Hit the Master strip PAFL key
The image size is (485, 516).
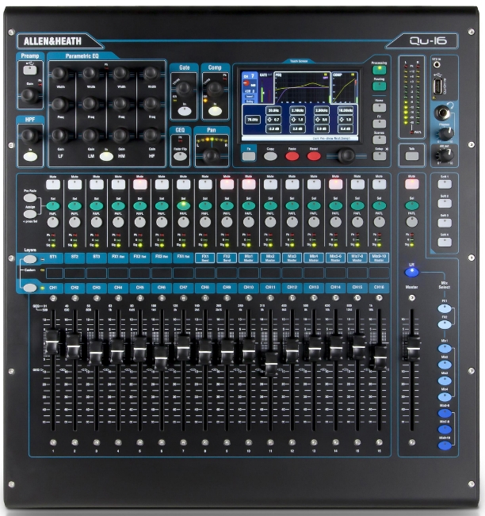tap(411, 223)
